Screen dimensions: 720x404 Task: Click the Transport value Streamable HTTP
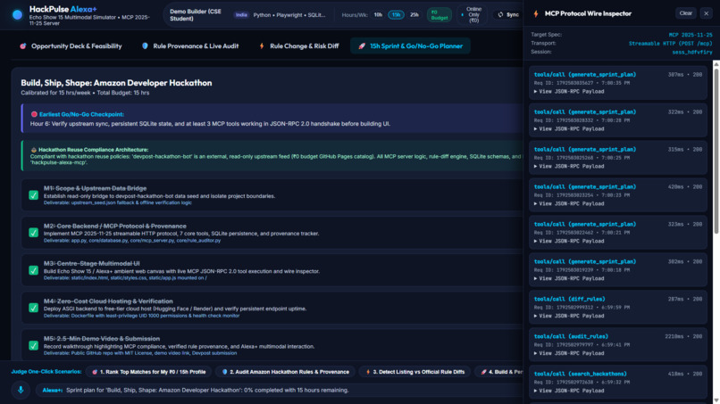(x=670, y=44)
